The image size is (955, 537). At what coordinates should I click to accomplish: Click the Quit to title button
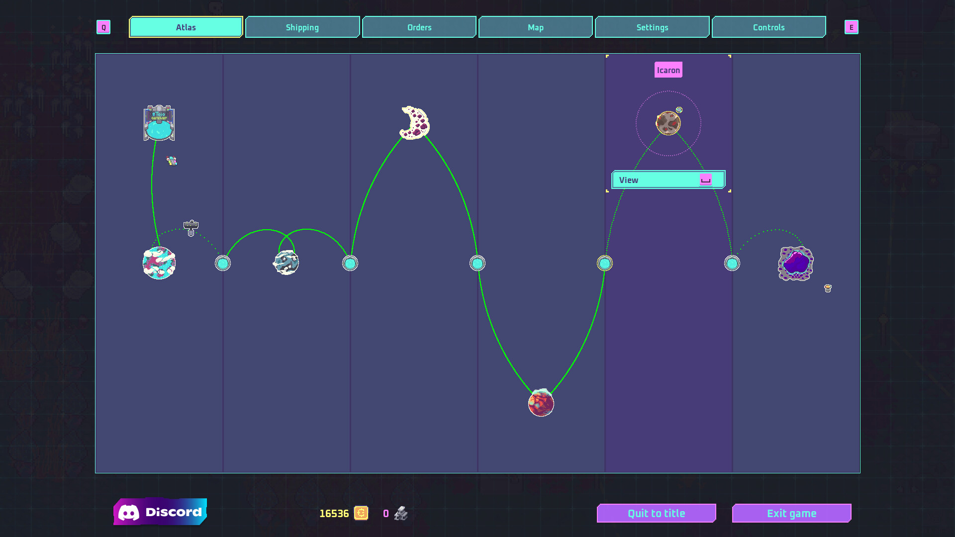click(656, 513)
